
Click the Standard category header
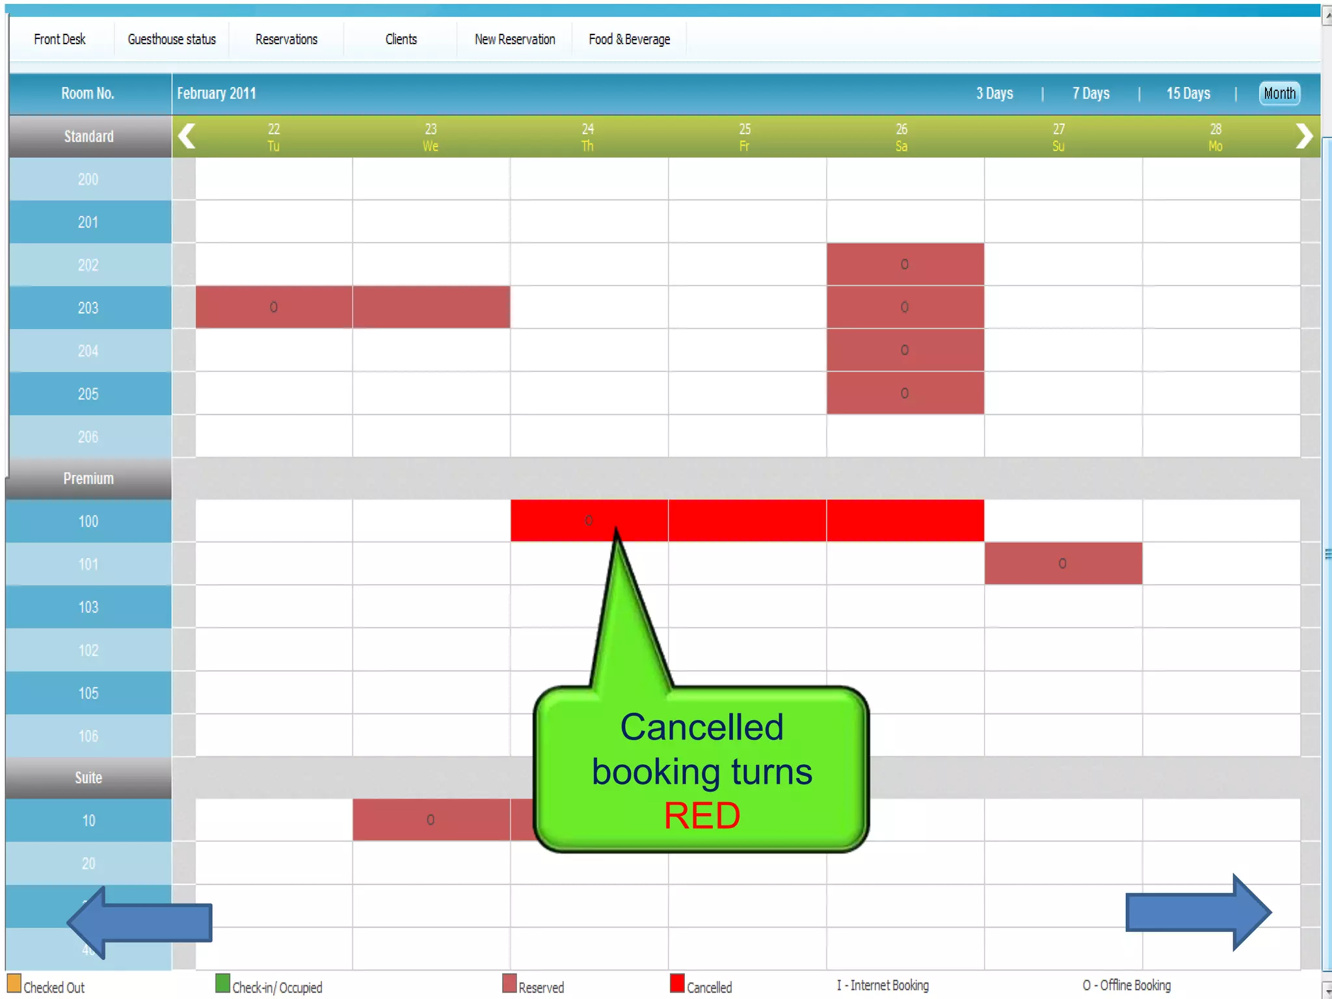[x=90, y=136]
